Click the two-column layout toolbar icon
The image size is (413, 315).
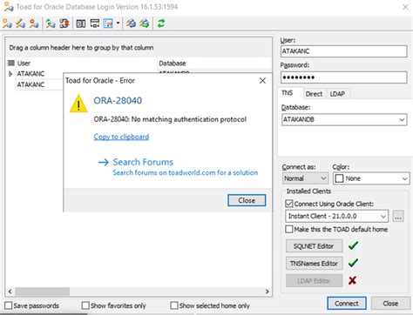tap(81, 23)
